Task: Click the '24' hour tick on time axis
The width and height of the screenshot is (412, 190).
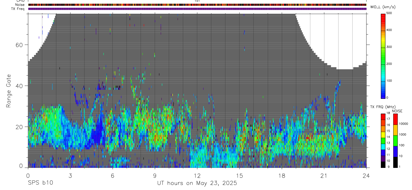Action: (x=366, y=175)
